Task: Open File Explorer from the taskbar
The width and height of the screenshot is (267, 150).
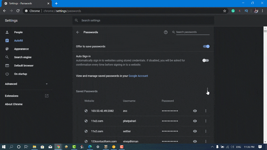Action: pos(34,147)
